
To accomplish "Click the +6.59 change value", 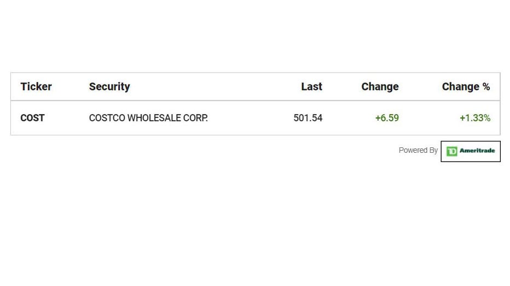I will coord(387,118).
